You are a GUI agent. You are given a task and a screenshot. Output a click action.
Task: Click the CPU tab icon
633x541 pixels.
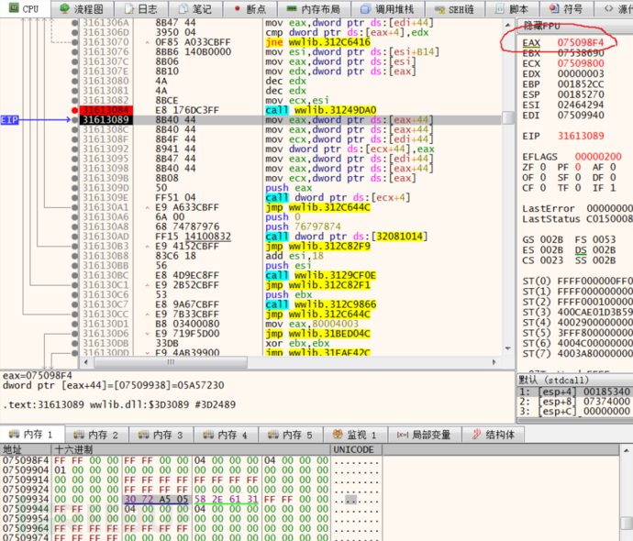click(x=11, y=8)
